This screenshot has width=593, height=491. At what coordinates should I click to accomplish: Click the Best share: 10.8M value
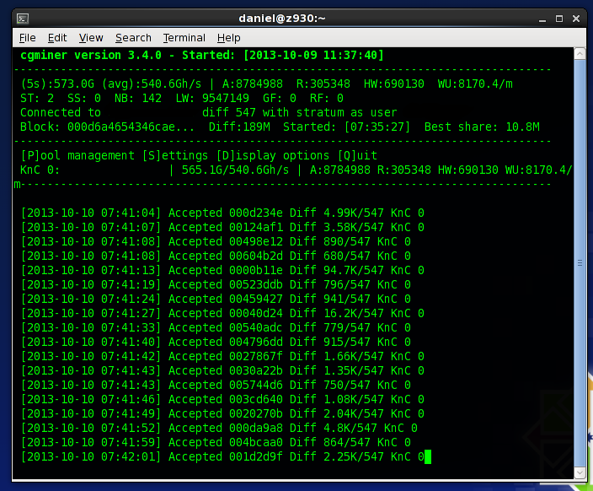click(x=482, y=127)
